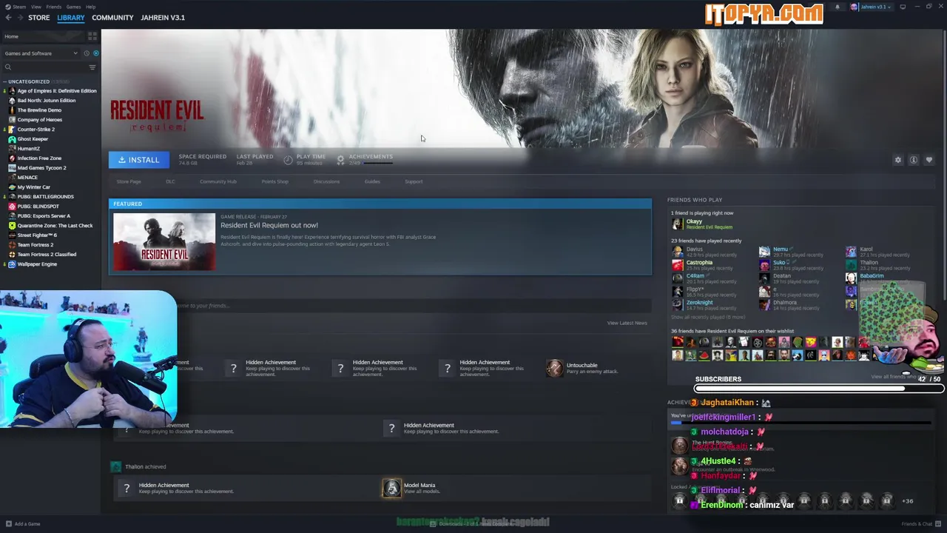Switch to the COMMUNITY tab
The height and width of the screenshot is (533, 947).
[112, 18]
